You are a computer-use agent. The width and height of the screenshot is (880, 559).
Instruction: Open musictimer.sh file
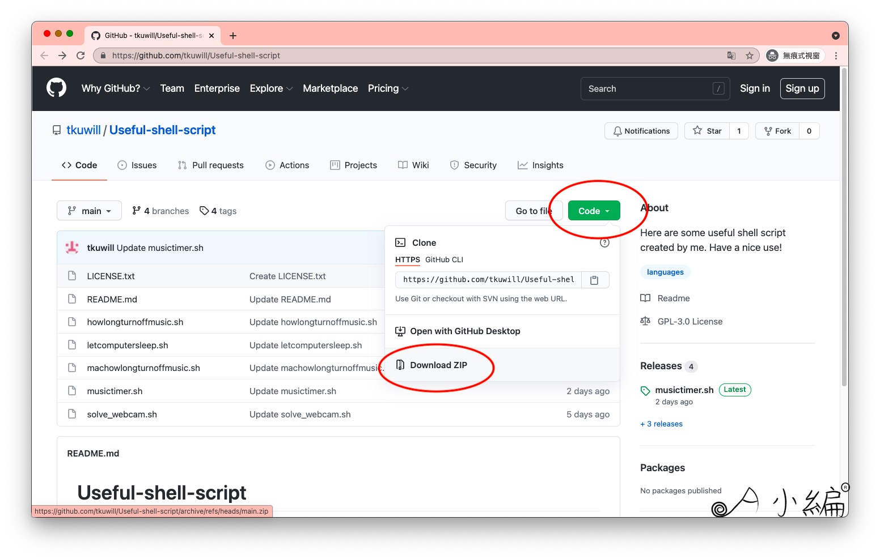115,391
